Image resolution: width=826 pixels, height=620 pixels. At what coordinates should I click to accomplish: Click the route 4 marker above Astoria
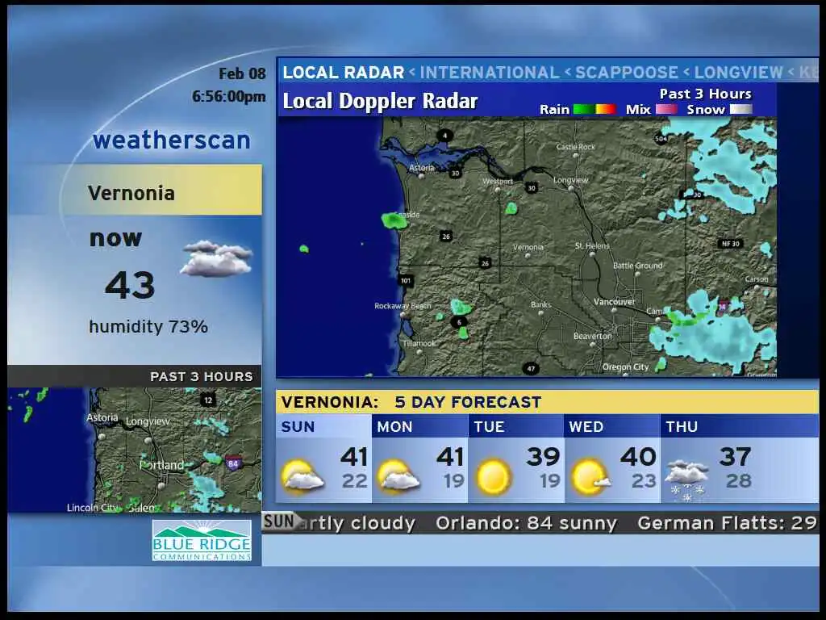pos(445,136)
